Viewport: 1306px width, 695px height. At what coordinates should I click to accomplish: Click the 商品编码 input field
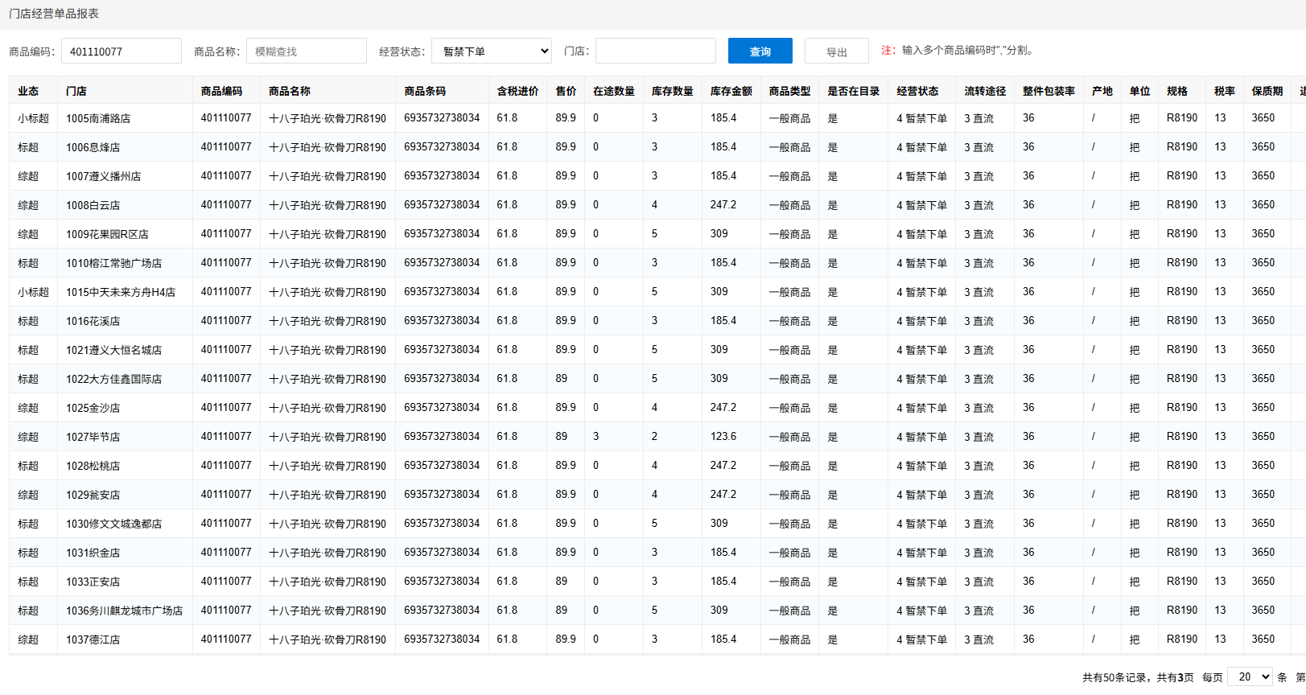click(x=121, y=51)
